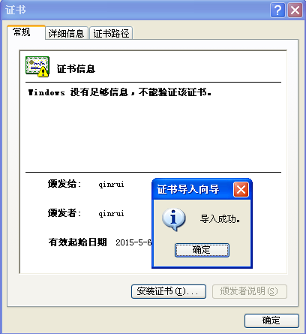Screen dimensions: 306x334
Task: Open the 证书路径 tab
Action: click(x=111, y=33)
